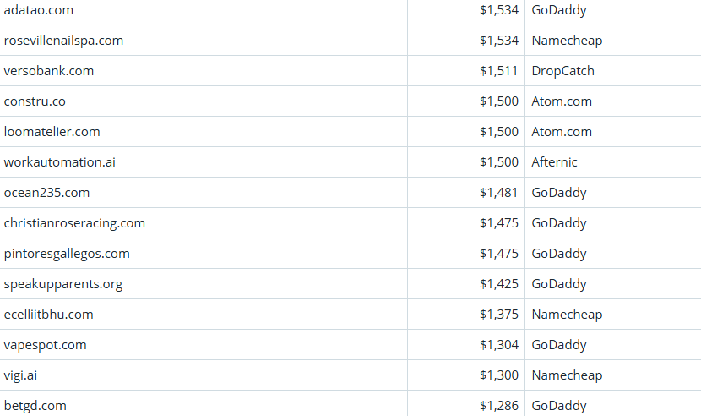This screenshot has height=416, width=701.
Task: Click Afternic venue for workautomation.ai
Action: pyautogui.click(x=554, y=162)
